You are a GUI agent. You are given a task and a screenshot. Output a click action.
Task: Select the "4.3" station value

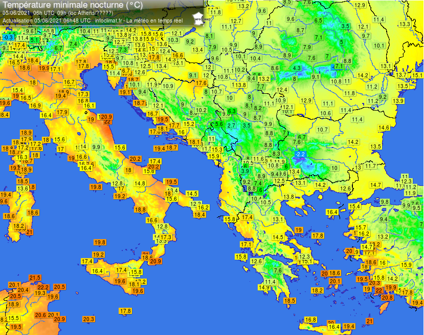click(x=297, y=68)
